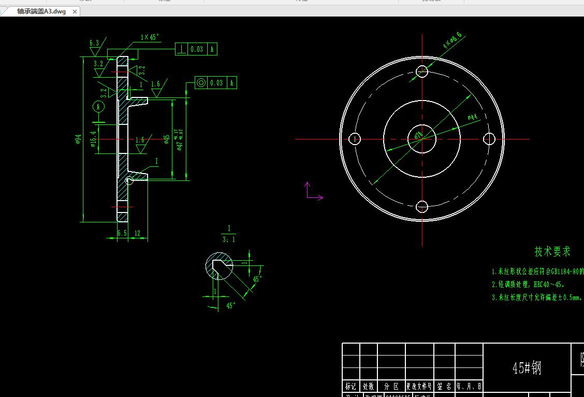Select the ø44 dimension in front view
The width and height of the screenshot is (584, 397).
[x=472, y=118]
